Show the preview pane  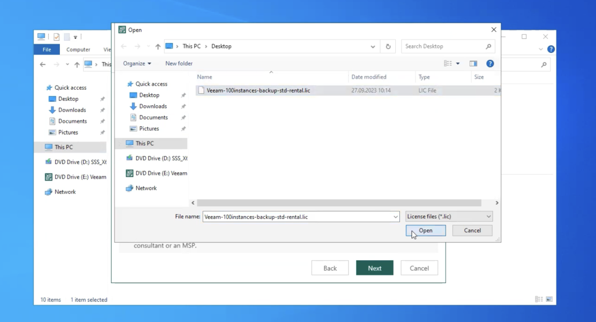tap(473, 63)
